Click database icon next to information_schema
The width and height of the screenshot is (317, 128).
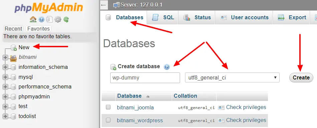pyautogui.click(x=13, y=67)
